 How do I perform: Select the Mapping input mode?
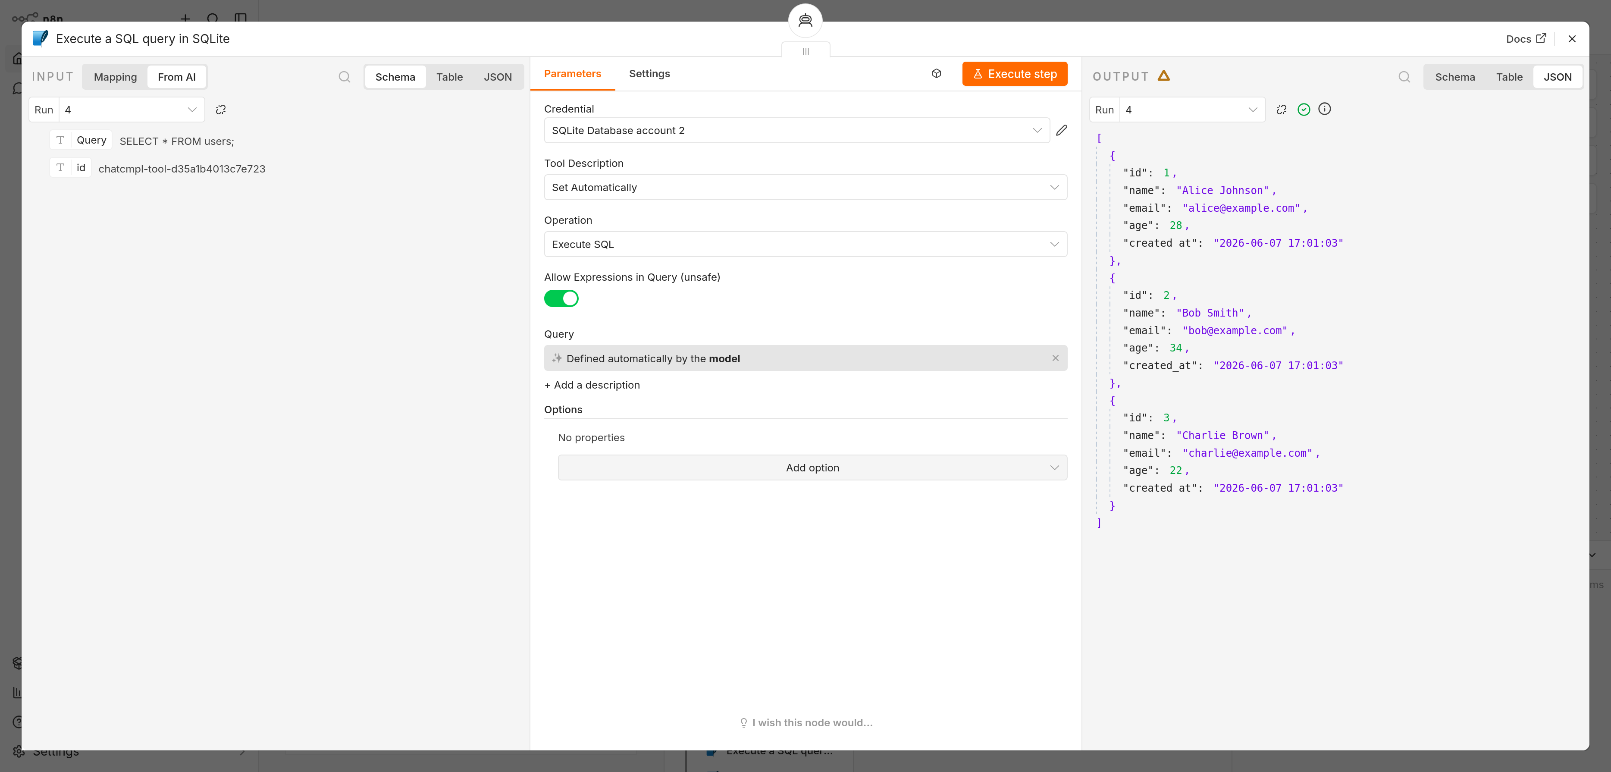click(115, 77)
